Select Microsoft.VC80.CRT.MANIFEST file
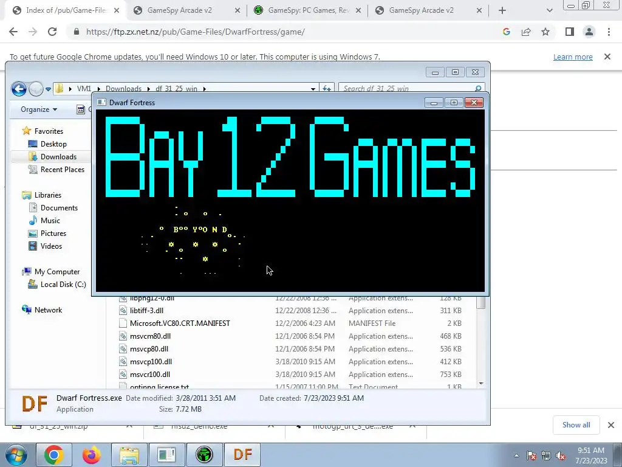622x467 pixels. click(180, 323)
